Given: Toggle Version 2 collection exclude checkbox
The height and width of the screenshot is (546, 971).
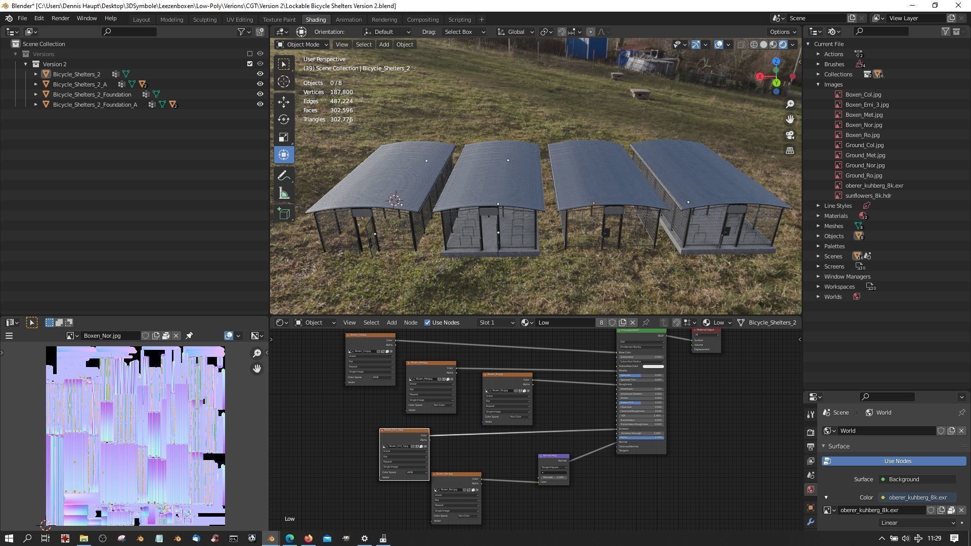Looking at the screenshot, I should click(249, 64).
